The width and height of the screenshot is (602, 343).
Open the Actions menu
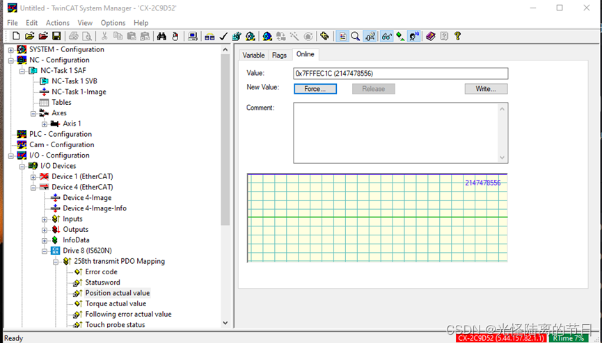(x=58, y=23)
